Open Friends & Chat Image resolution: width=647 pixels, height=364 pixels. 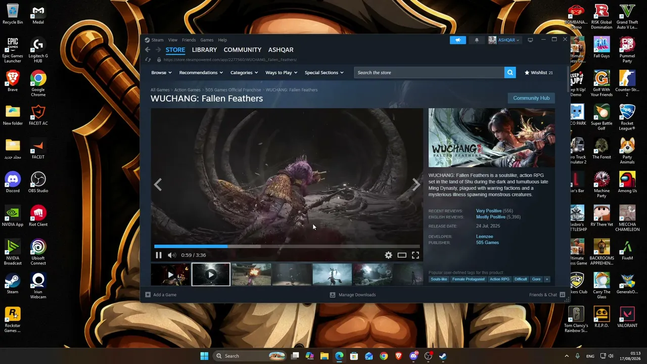click(x=547, y=295)
